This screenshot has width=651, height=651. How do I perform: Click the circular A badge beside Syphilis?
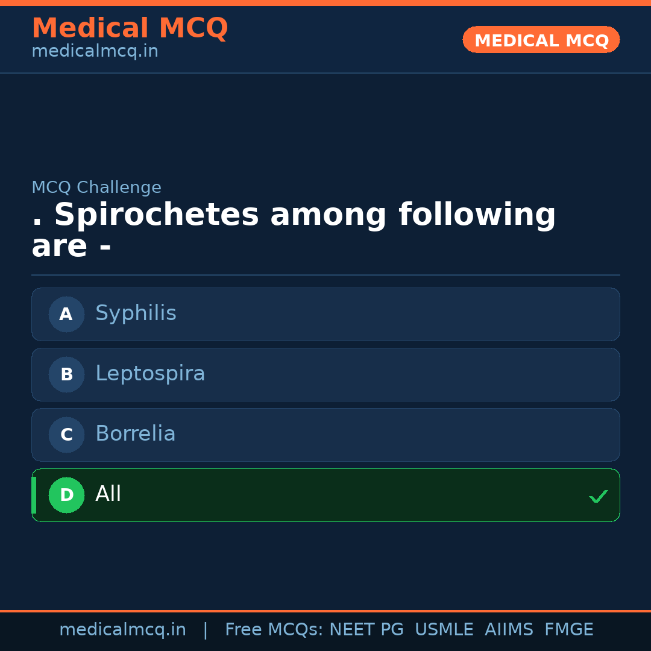click(66, 314)
